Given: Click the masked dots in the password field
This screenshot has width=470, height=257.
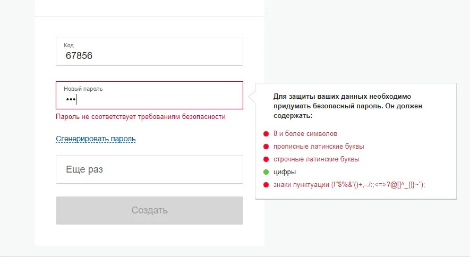Looking at the screenshot, I should coord(71,99).
